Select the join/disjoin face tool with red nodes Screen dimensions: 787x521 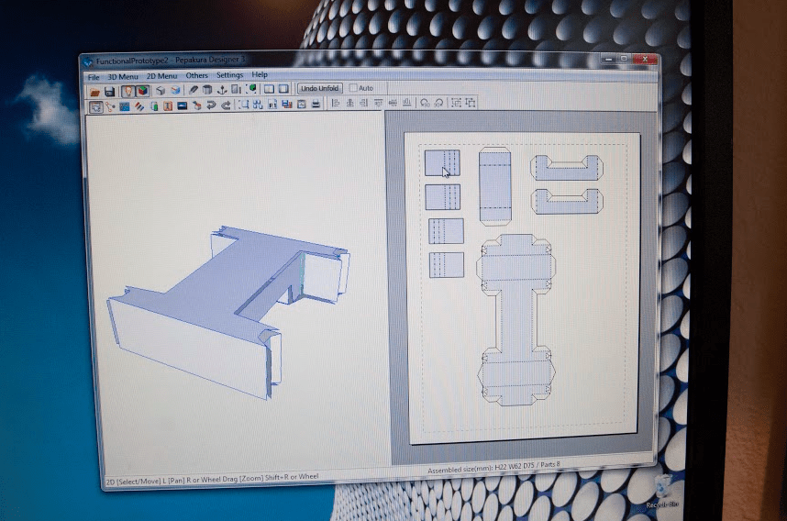click(110, 106)
